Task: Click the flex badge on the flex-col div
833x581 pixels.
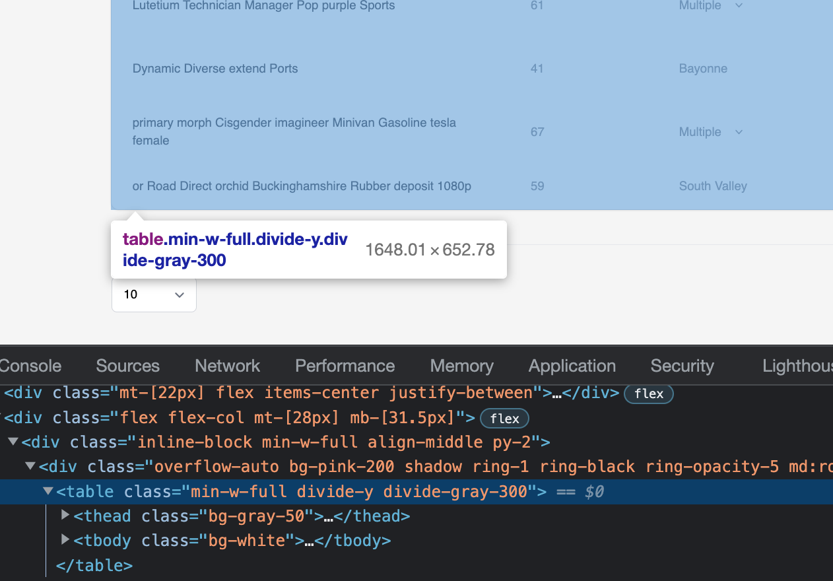Action: [x=504, y=419]
